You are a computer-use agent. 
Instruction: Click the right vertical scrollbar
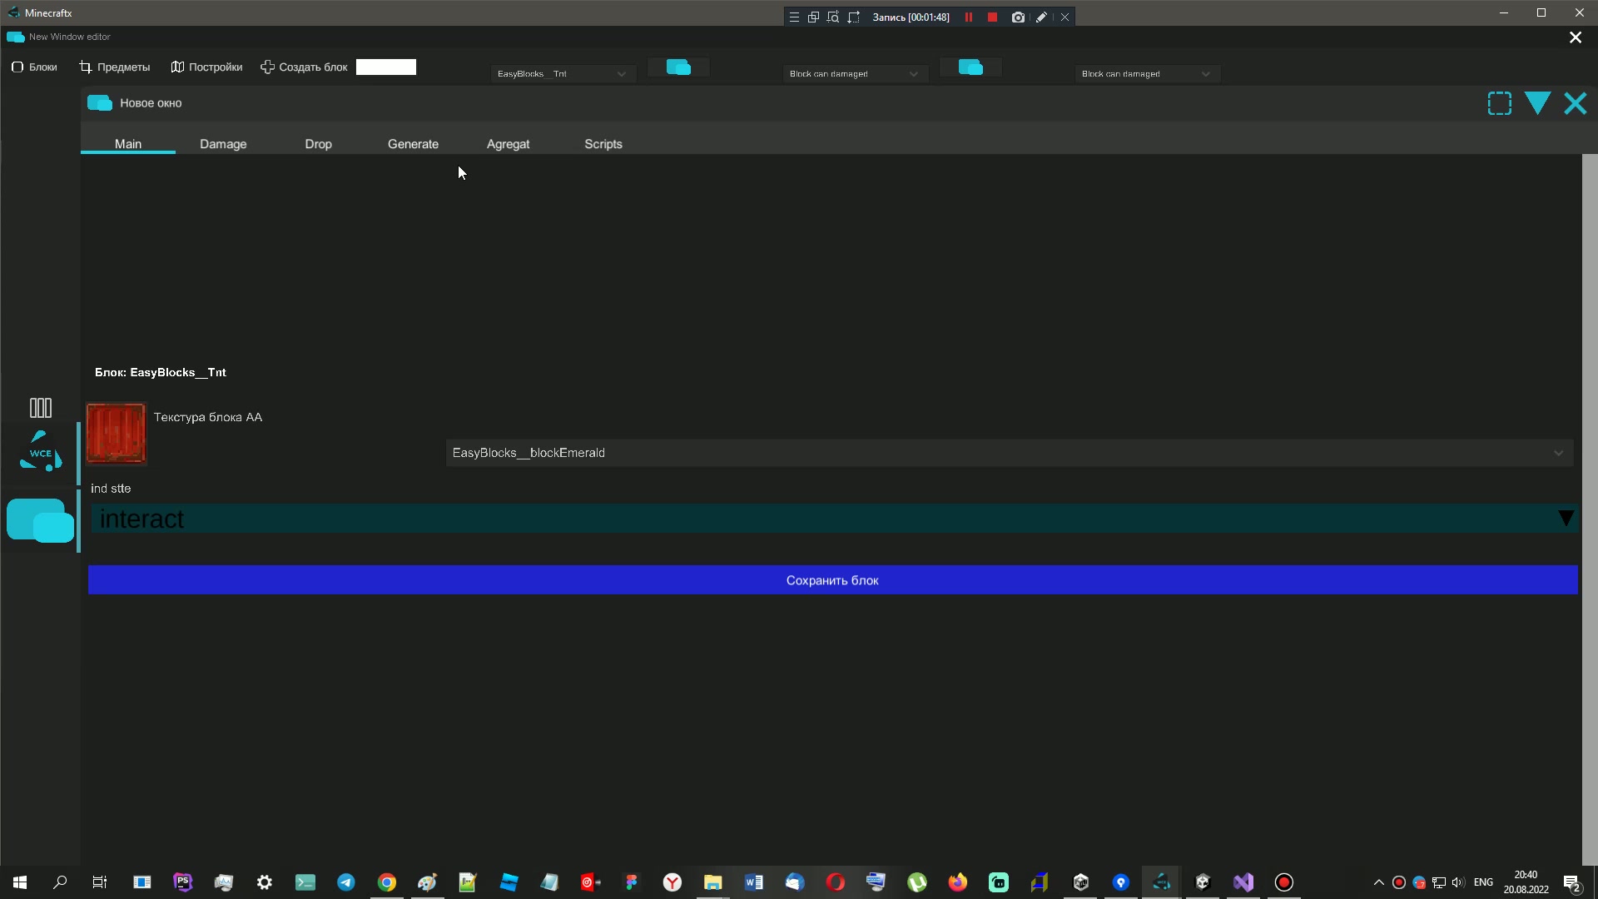coord(1590,509)
